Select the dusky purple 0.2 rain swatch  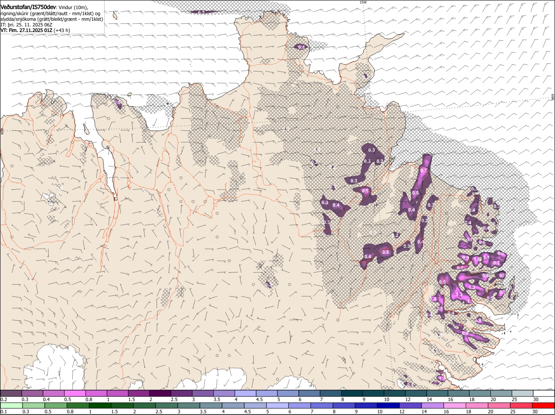click(x=11, y=393)
